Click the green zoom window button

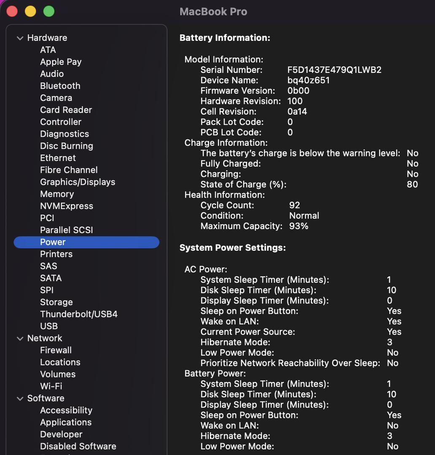(49, 11)
